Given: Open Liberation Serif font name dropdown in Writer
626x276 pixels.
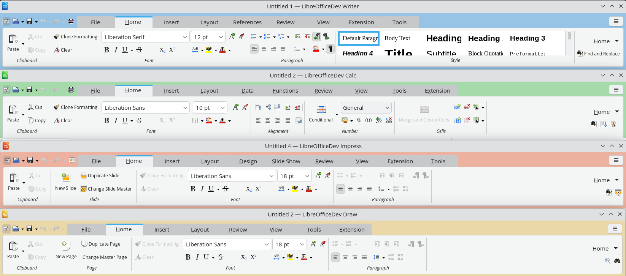Looking at the screenshot, I should (x=185, y=37).
